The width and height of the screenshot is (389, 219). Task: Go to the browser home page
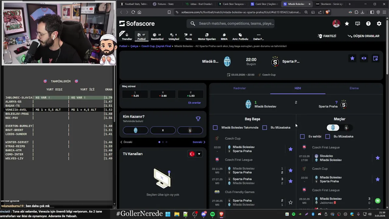[139, 12]
